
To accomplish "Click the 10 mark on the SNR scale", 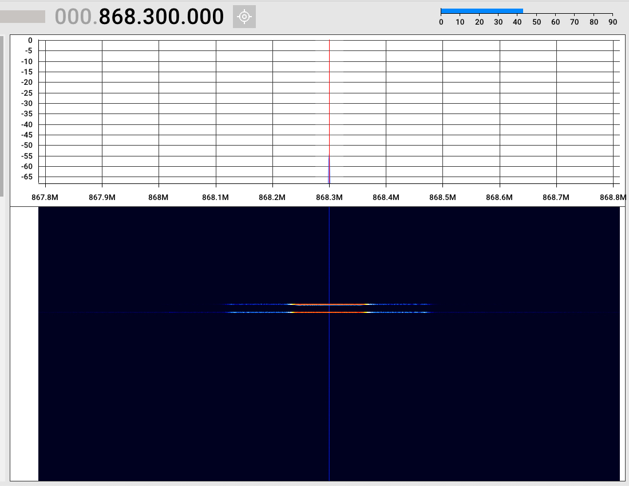I will (460, 22).
